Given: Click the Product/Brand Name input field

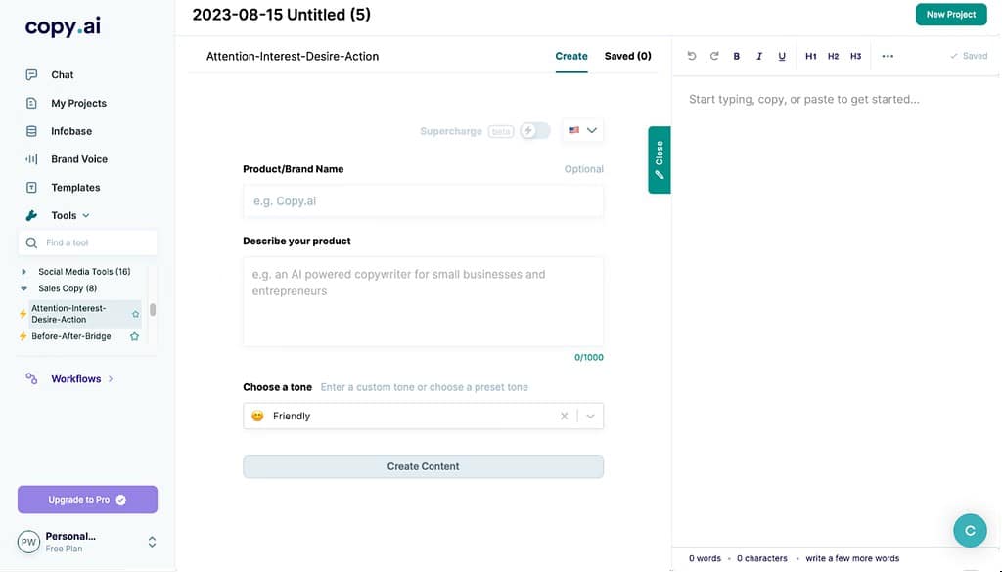Looking at the screenshot, I should coord(423,201).
